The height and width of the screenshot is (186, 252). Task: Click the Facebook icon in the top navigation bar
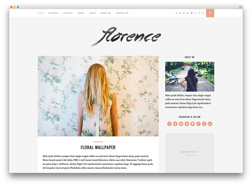click(x=176, y=13)
